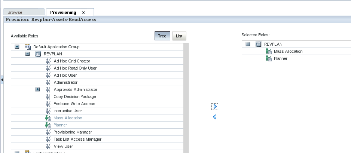Image resolution: width=351 pixels, height=153 pixels.
Task: Click the Mass Allocation icon in Selected Roles
Action: point(268,52)
